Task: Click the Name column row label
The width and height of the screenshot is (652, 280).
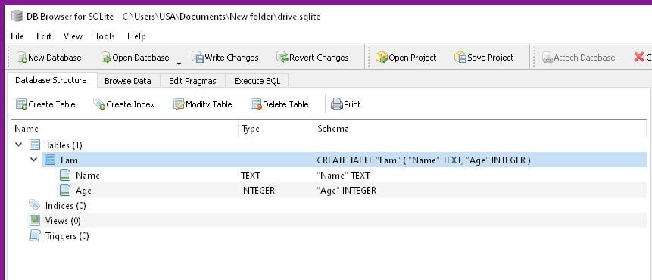Action: pos(88,176)
